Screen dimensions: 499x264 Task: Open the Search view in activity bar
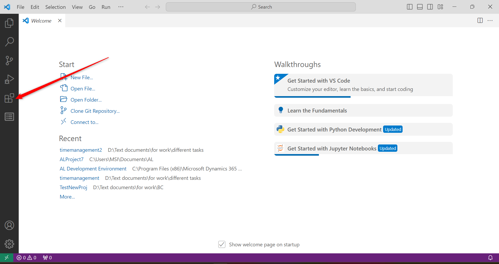9,42
